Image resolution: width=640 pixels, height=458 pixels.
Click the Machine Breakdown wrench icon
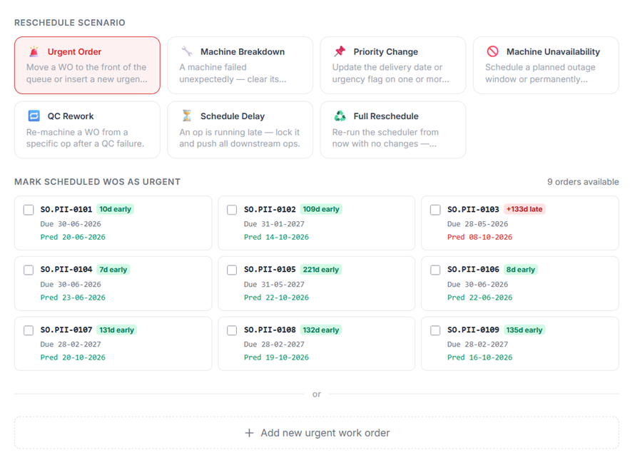pos(187,51)
